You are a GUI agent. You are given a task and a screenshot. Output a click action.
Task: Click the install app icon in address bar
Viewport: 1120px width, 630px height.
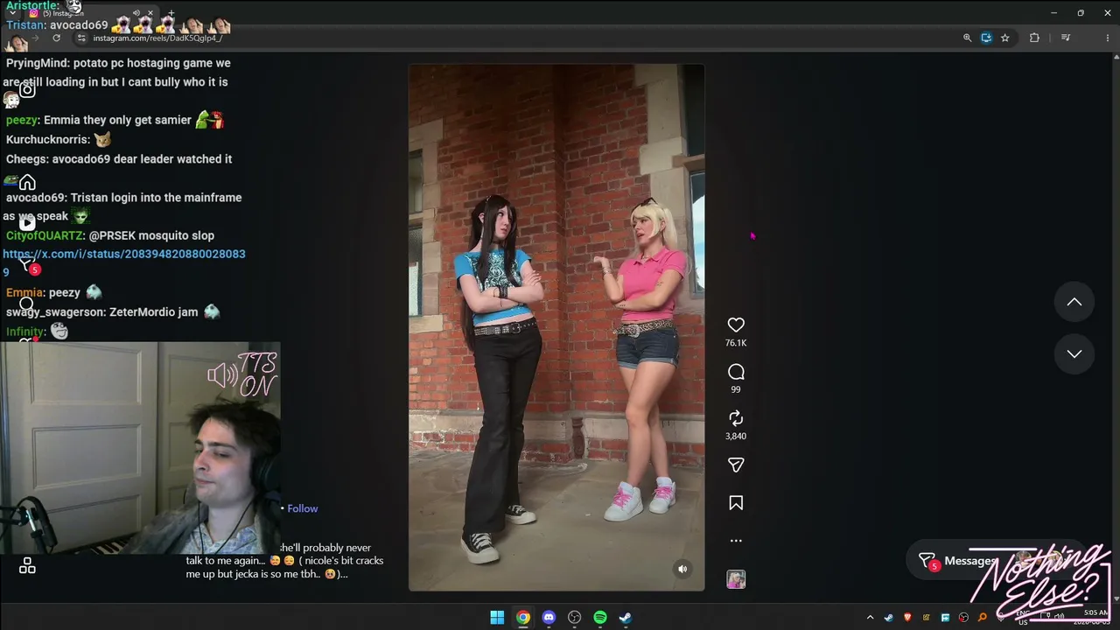coord(986,38)
